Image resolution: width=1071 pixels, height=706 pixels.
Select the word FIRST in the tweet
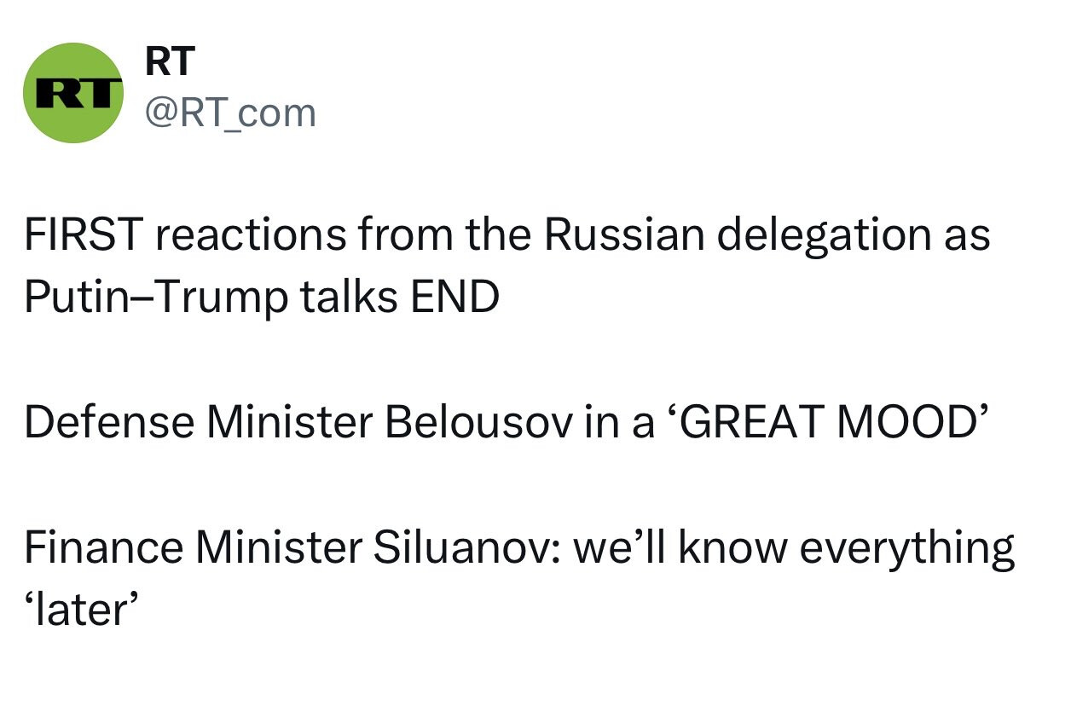pos(83,234)
